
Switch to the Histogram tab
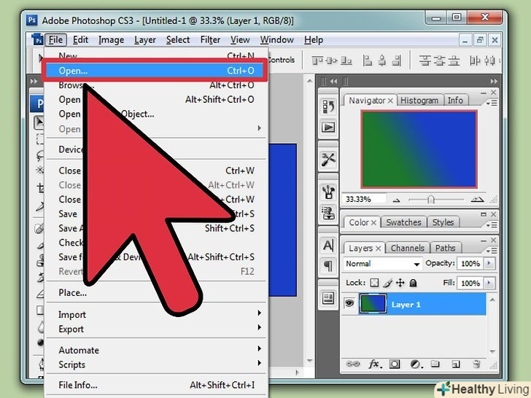[x=419, y=101]
